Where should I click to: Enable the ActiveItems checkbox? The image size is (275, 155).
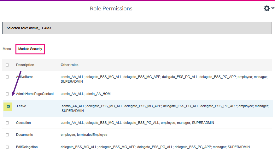point(8,77)
